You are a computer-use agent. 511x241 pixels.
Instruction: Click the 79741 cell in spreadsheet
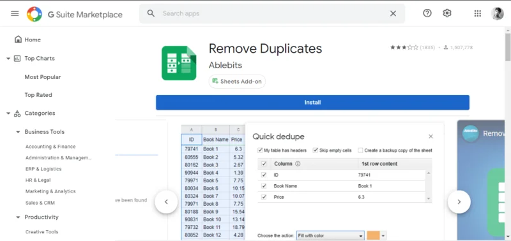point(191,149)
